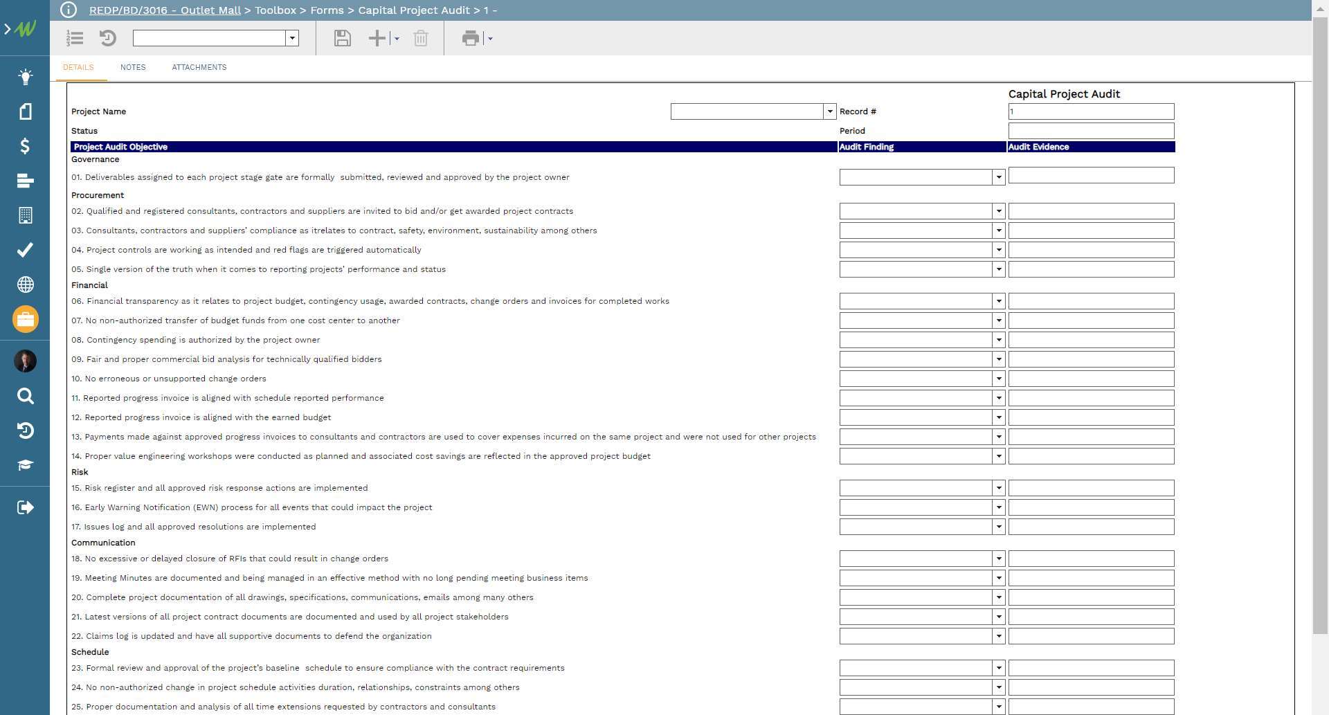Click the Delete trash icon

coord(421,38)
